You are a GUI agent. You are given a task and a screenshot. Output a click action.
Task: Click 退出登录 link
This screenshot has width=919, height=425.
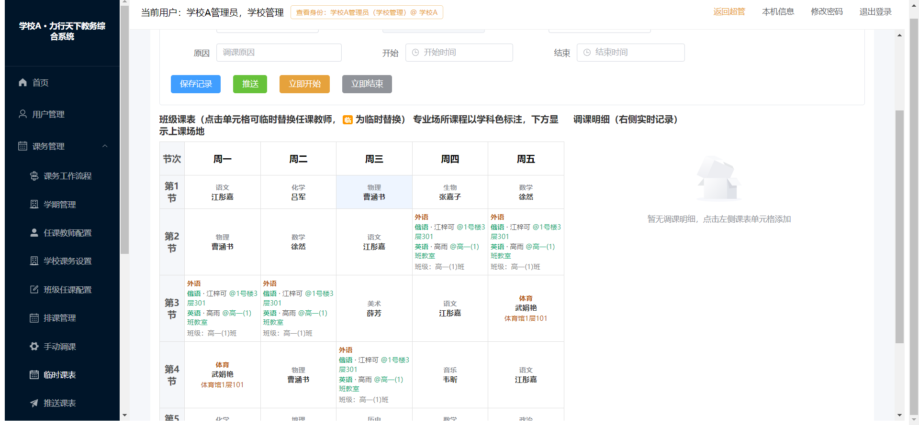(x=875, y=11)
